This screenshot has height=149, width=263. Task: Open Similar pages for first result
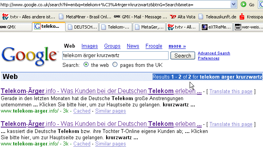[110, 111]
